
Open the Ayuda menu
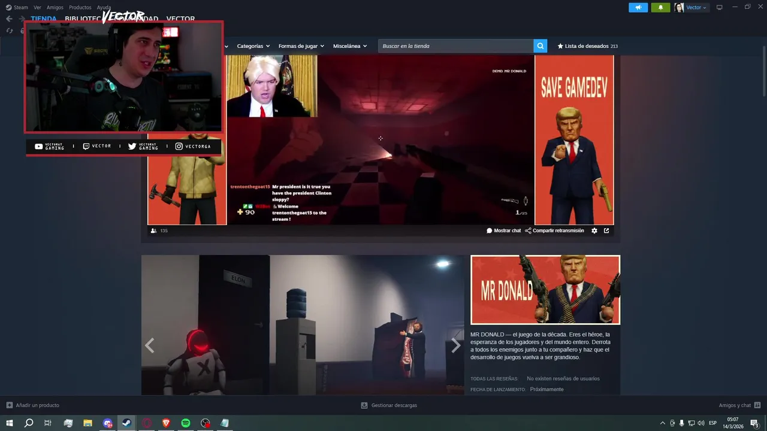coord(104,7)
